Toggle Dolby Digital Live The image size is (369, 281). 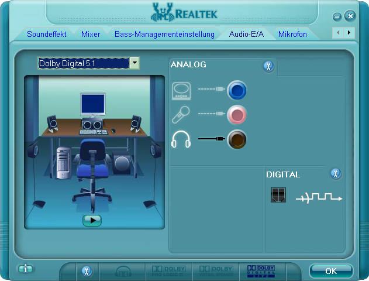261,272
